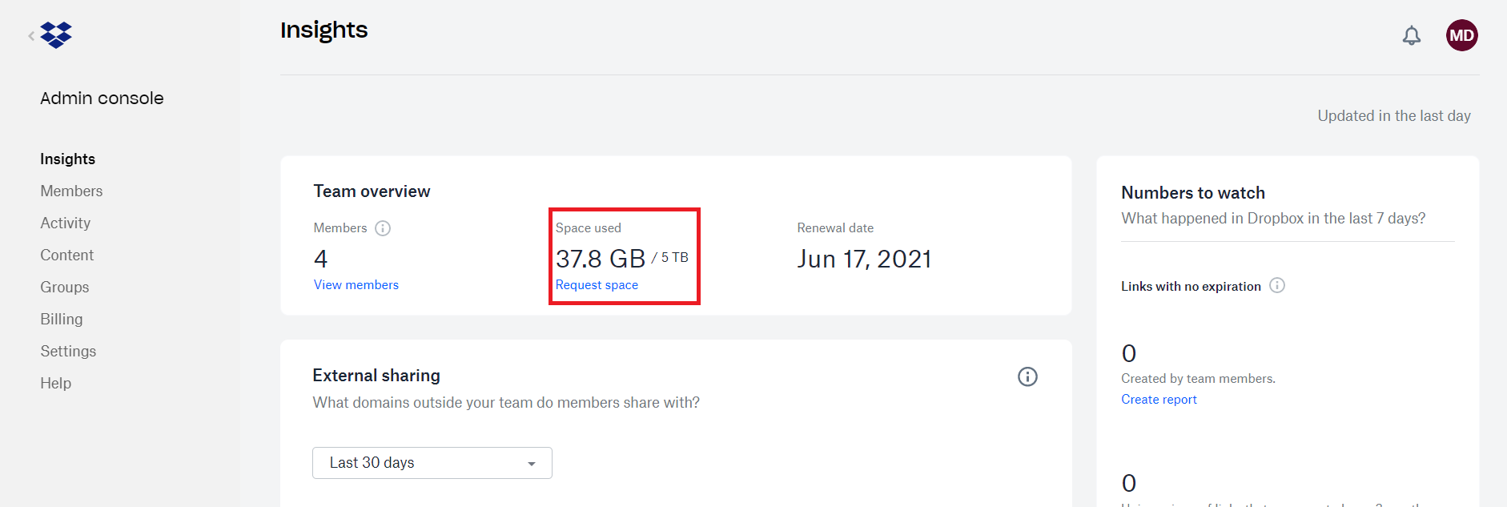Click the back chevron beside the Dropbox logo
The image size is (1507, 507).
coord(30,35)
